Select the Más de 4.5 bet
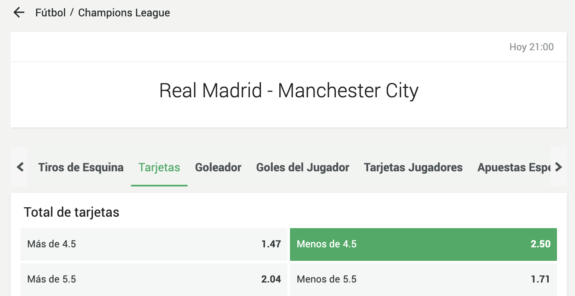This screenshot has width=575, height=296. point(154,244)
